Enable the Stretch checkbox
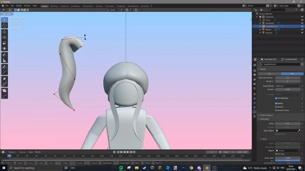The width and height of the screenshot is (305, 171). (x=276, y=107)
